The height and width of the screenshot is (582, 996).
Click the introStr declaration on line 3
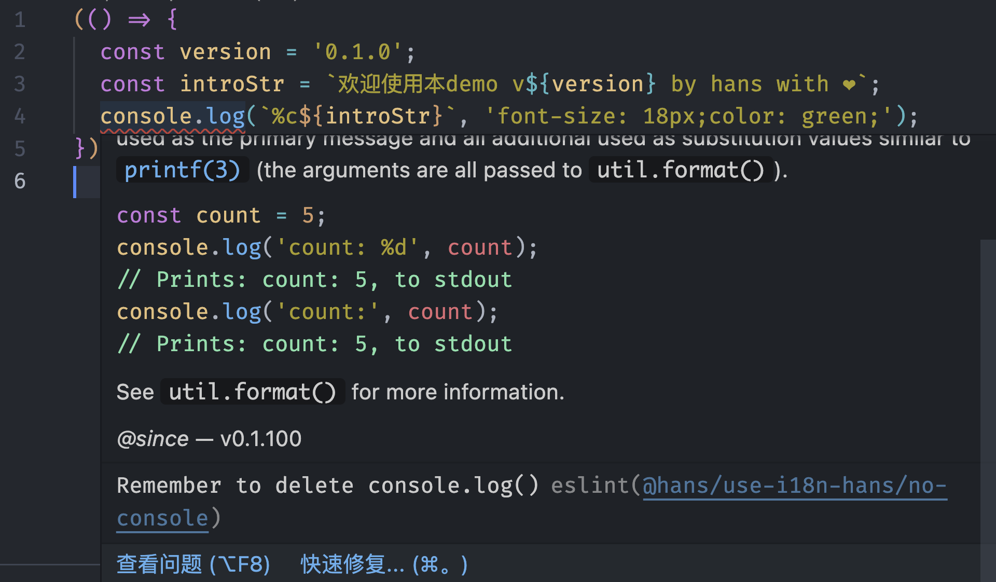coord(232,85)
